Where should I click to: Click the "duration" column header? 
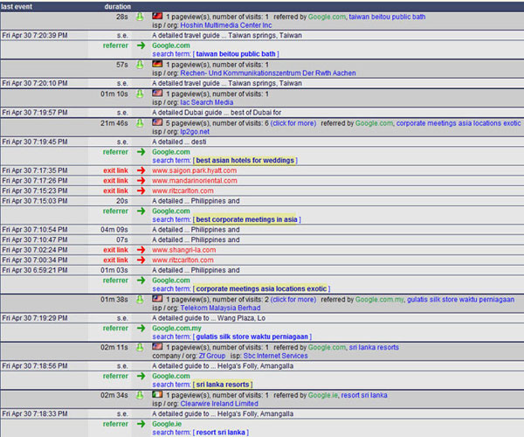coord(116,6)
